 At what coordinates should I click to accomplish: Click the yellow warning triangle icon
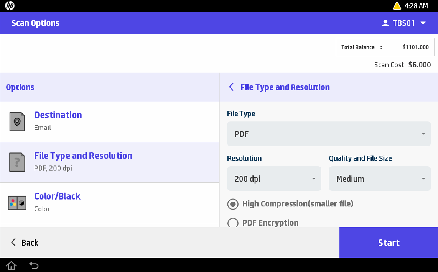(397, 6)
